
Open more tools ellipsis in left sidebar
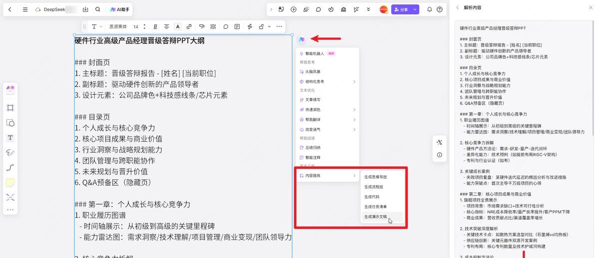point(10,210)
